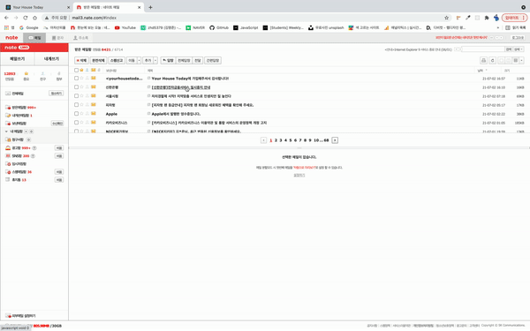
Task: Click the eyedropper extension icon
Action: tap(468, 18)
